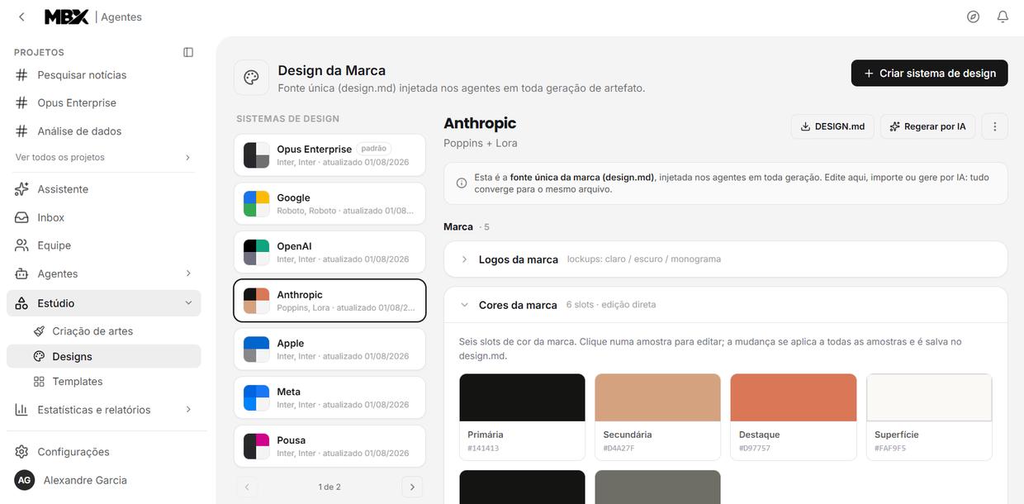
Task: Open Templates under Estúdio
Action: [x=104, y=382]
